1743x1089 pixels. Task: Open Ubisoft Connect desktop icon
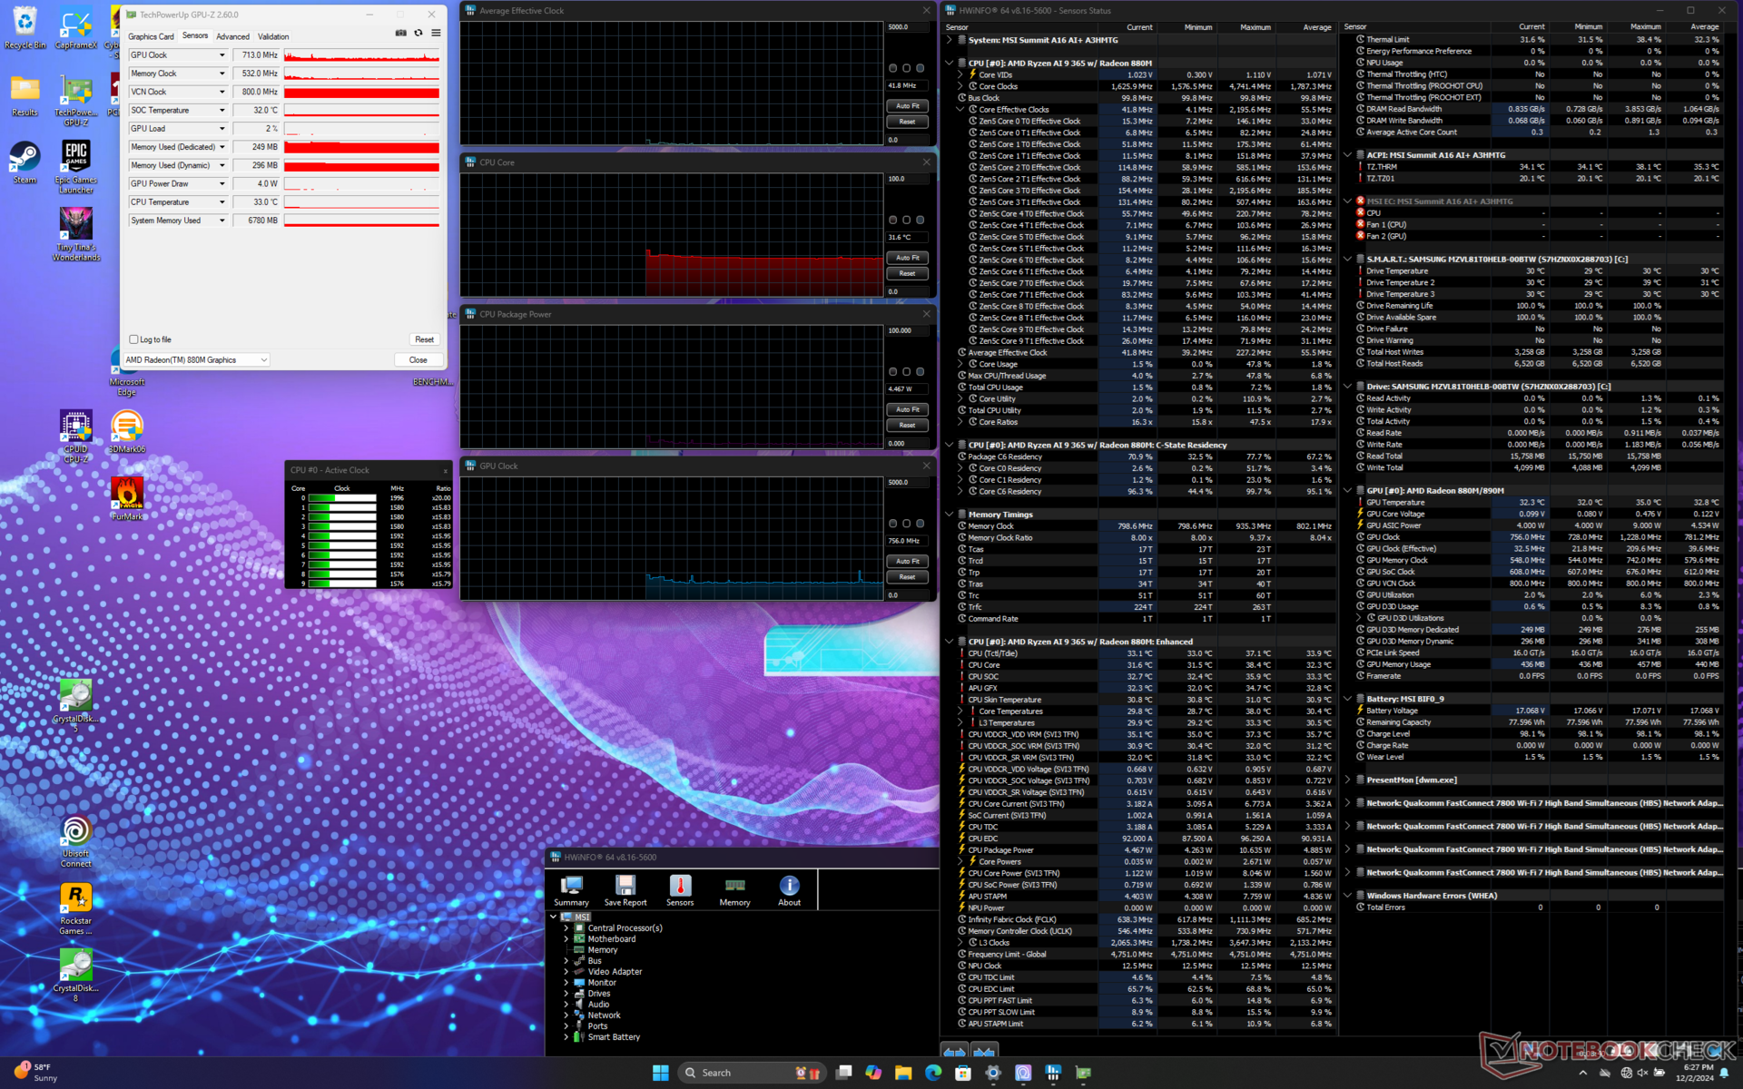coord(76,841)
